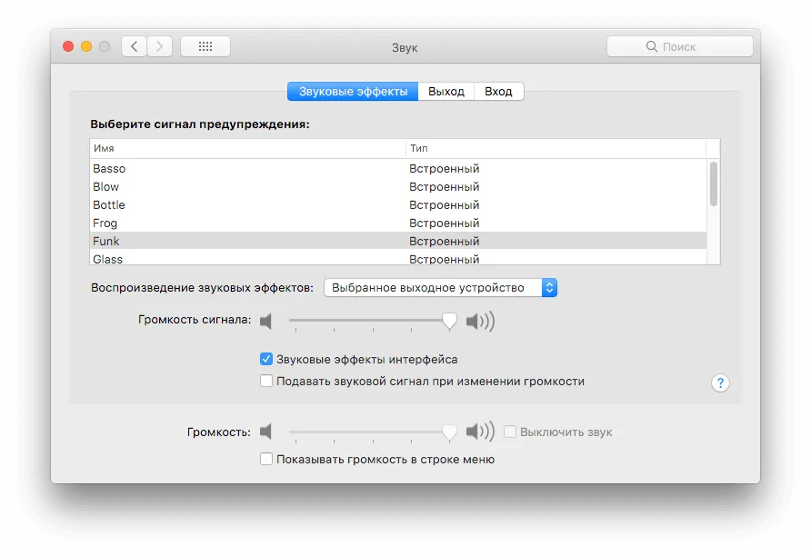This screenshot has width=811, height=556.
Task: Switch to the Звуковые эффекты tab
Action: coord(353,92)
